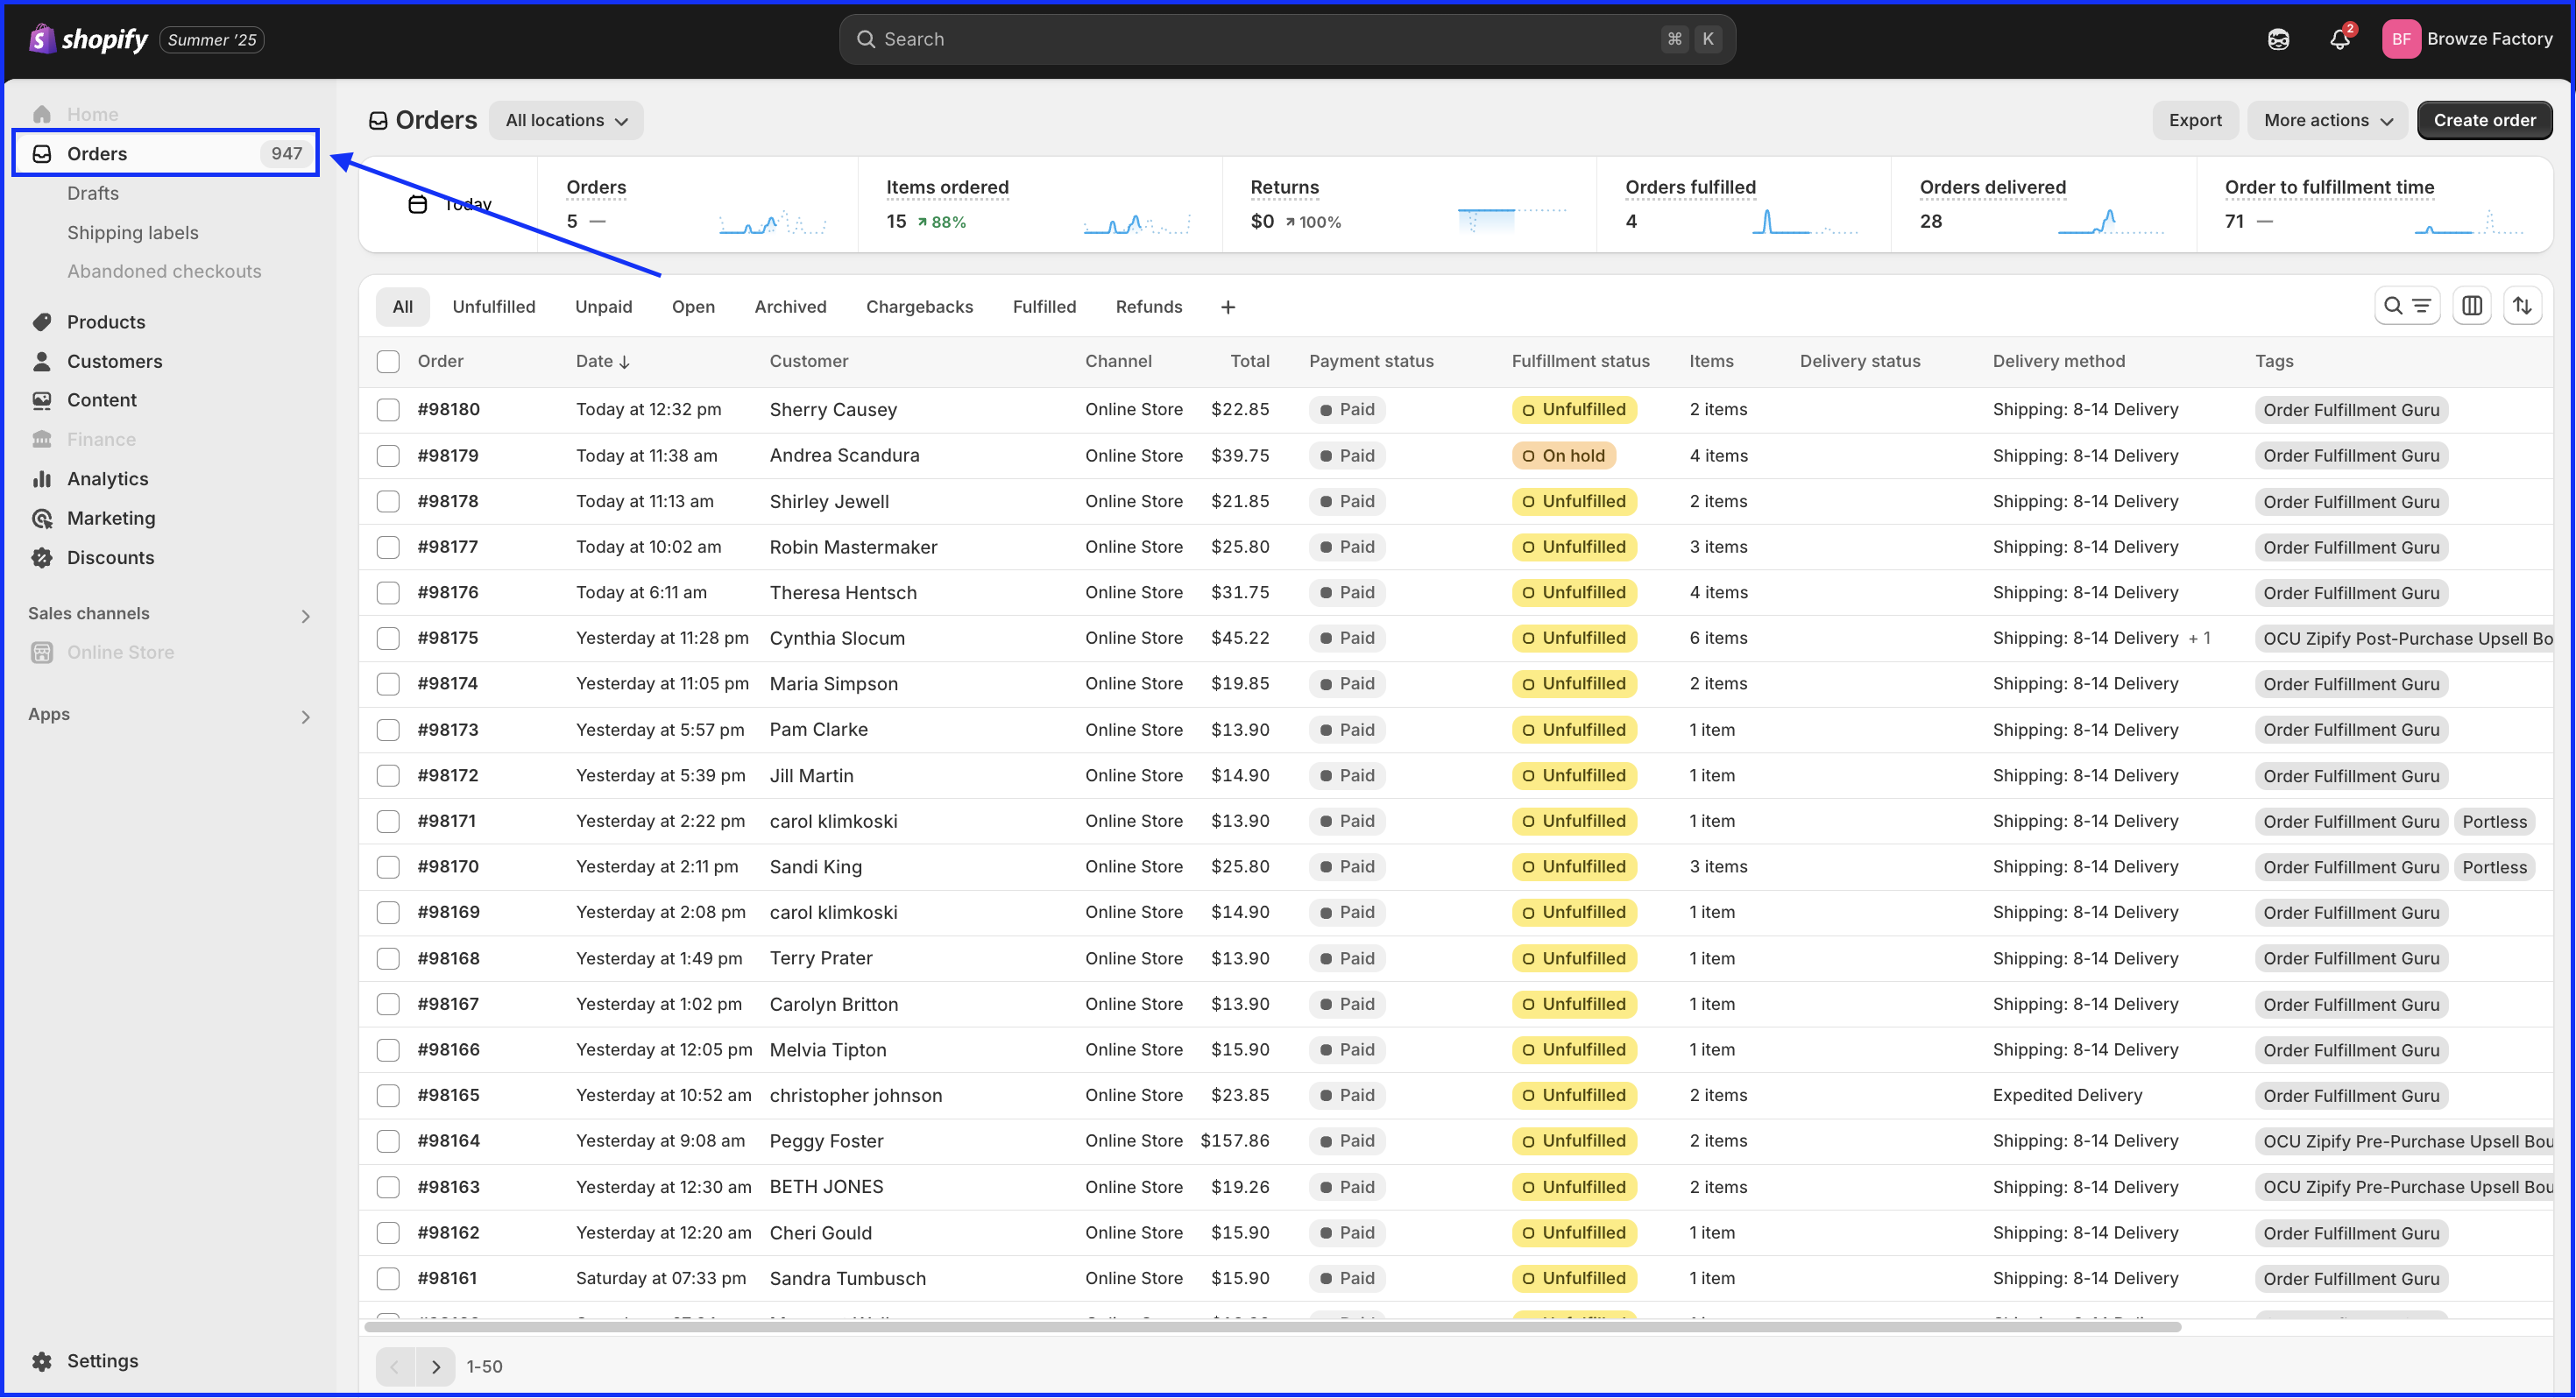Click the Expedited Delivery cell

click(2067, 1095)
